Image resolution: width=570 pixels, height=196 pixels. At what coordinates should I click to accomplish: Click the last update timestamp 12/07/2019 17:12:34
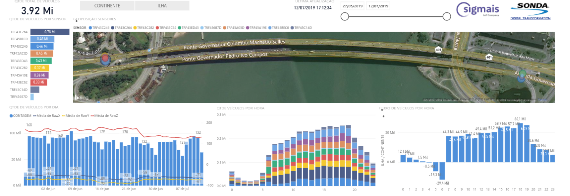(x=313, y=7)
